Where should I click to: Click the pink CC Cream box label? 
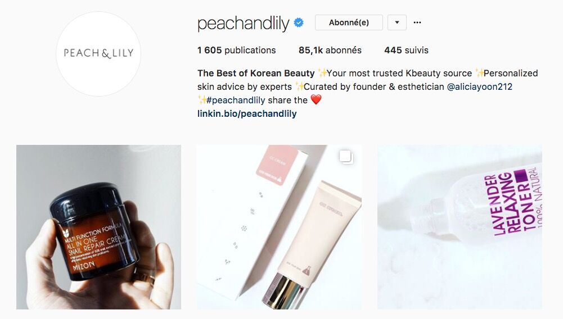[277, 166]
